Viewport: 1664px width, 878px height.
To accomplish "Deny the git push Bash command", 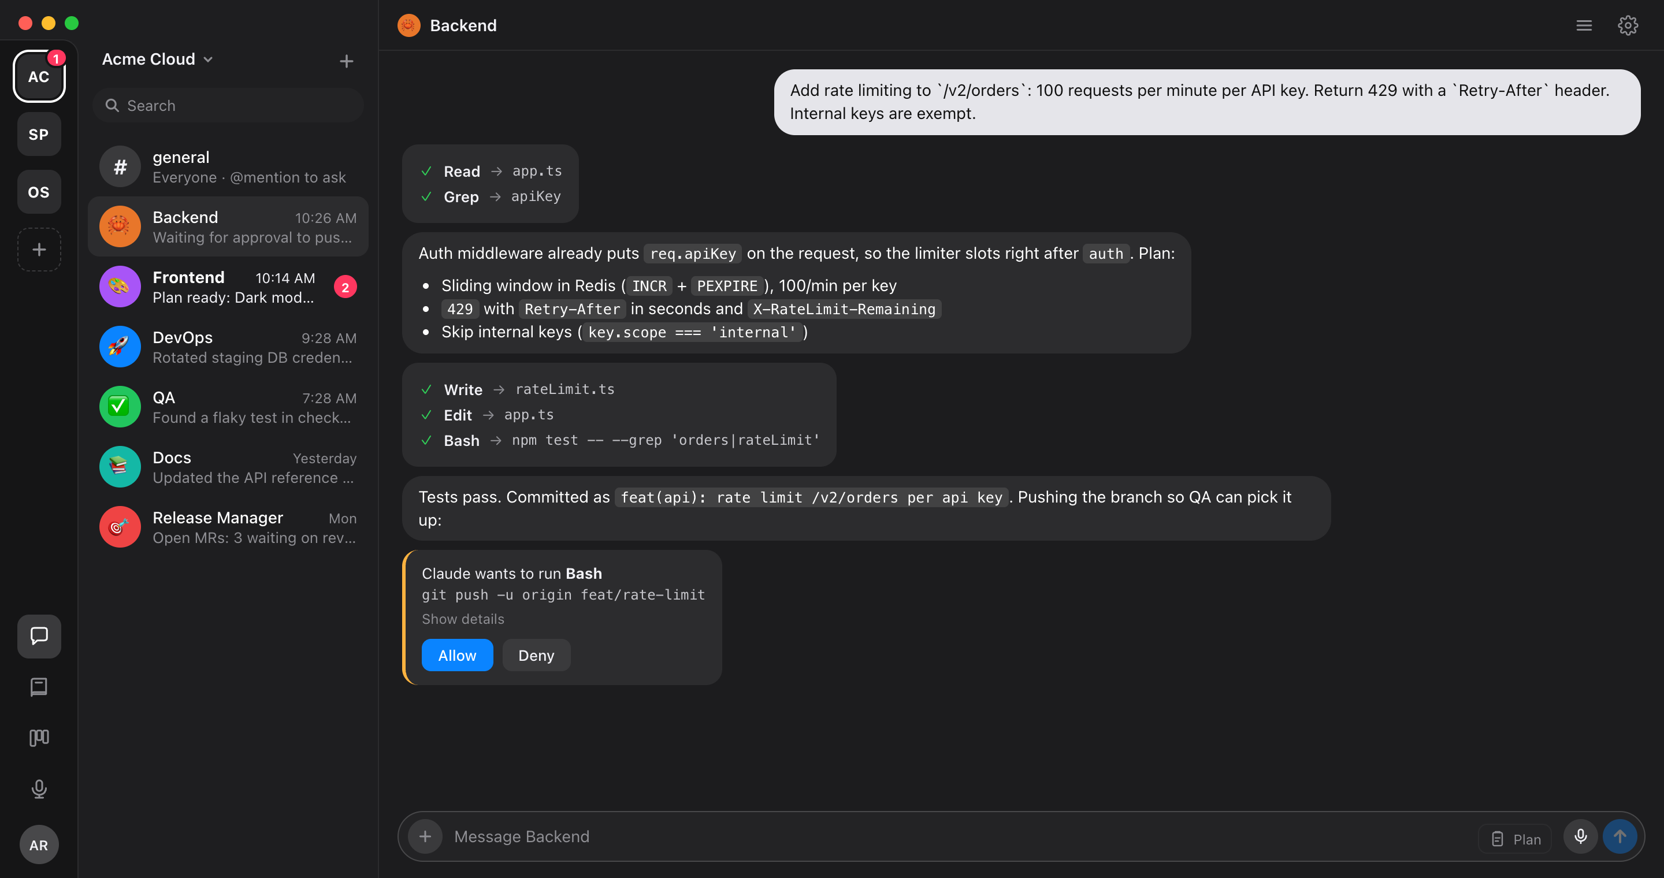I will [x=536, y=655].
